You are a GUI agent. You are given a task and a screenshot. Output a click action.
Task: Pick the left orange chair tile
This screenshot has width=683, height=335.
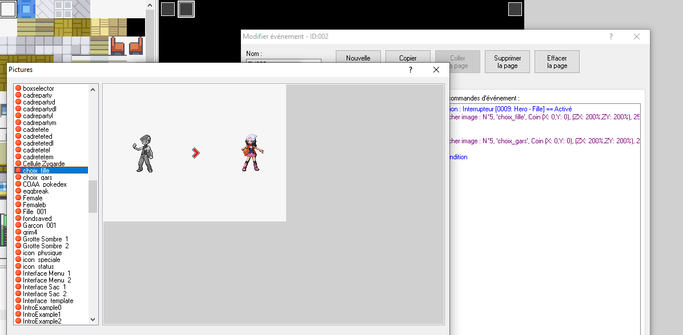(117, 46)
